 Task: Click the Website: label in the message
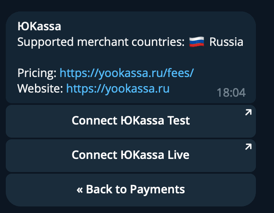pos(40,88)
